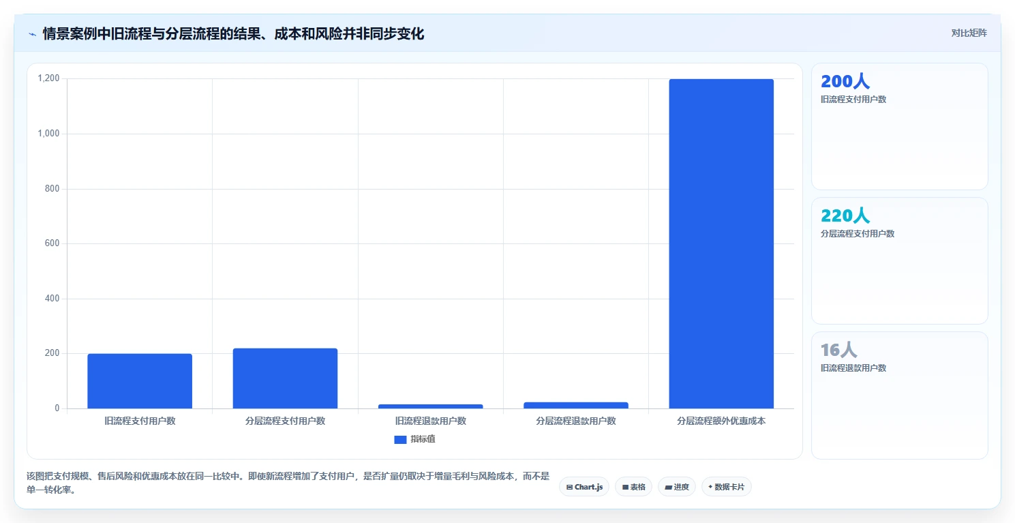Click the tall 分层流程额外优惠成本 bar

(721, 244)
